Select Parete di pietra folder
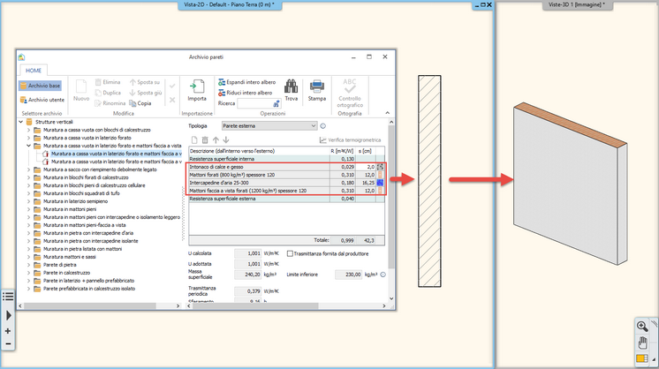This screenshot has height=369, width=659. [60, 265]
